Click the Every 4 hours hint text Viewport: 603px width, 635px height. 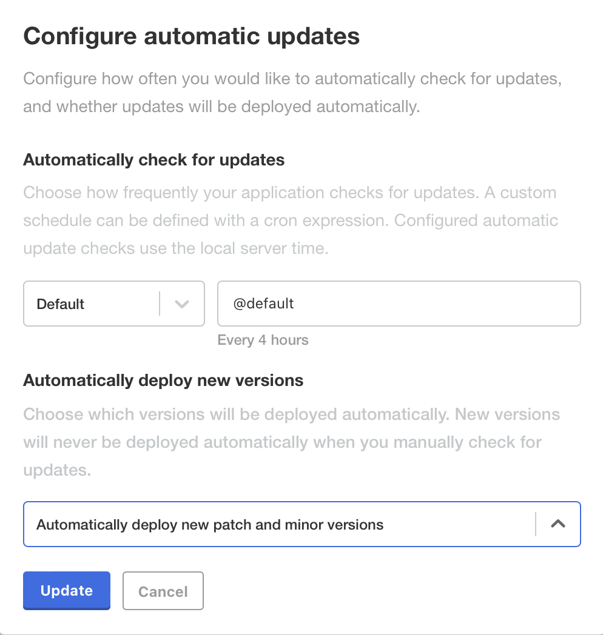pyautogui.click(x=263, y=340)
